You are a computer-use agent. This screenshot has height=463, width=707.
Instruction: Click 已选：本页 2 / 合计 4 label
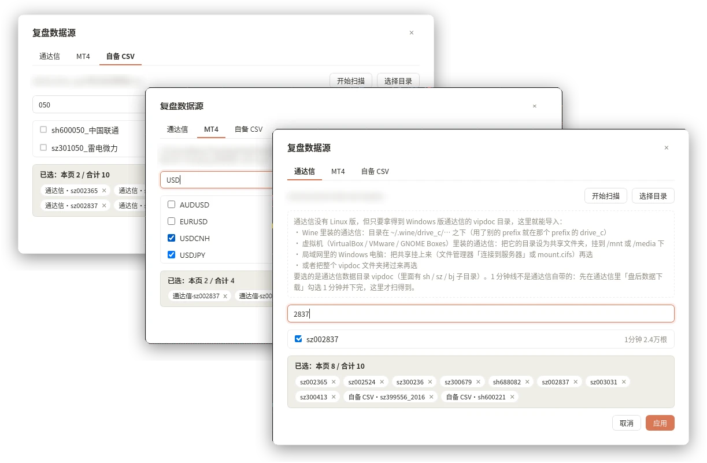pos(201,280)
